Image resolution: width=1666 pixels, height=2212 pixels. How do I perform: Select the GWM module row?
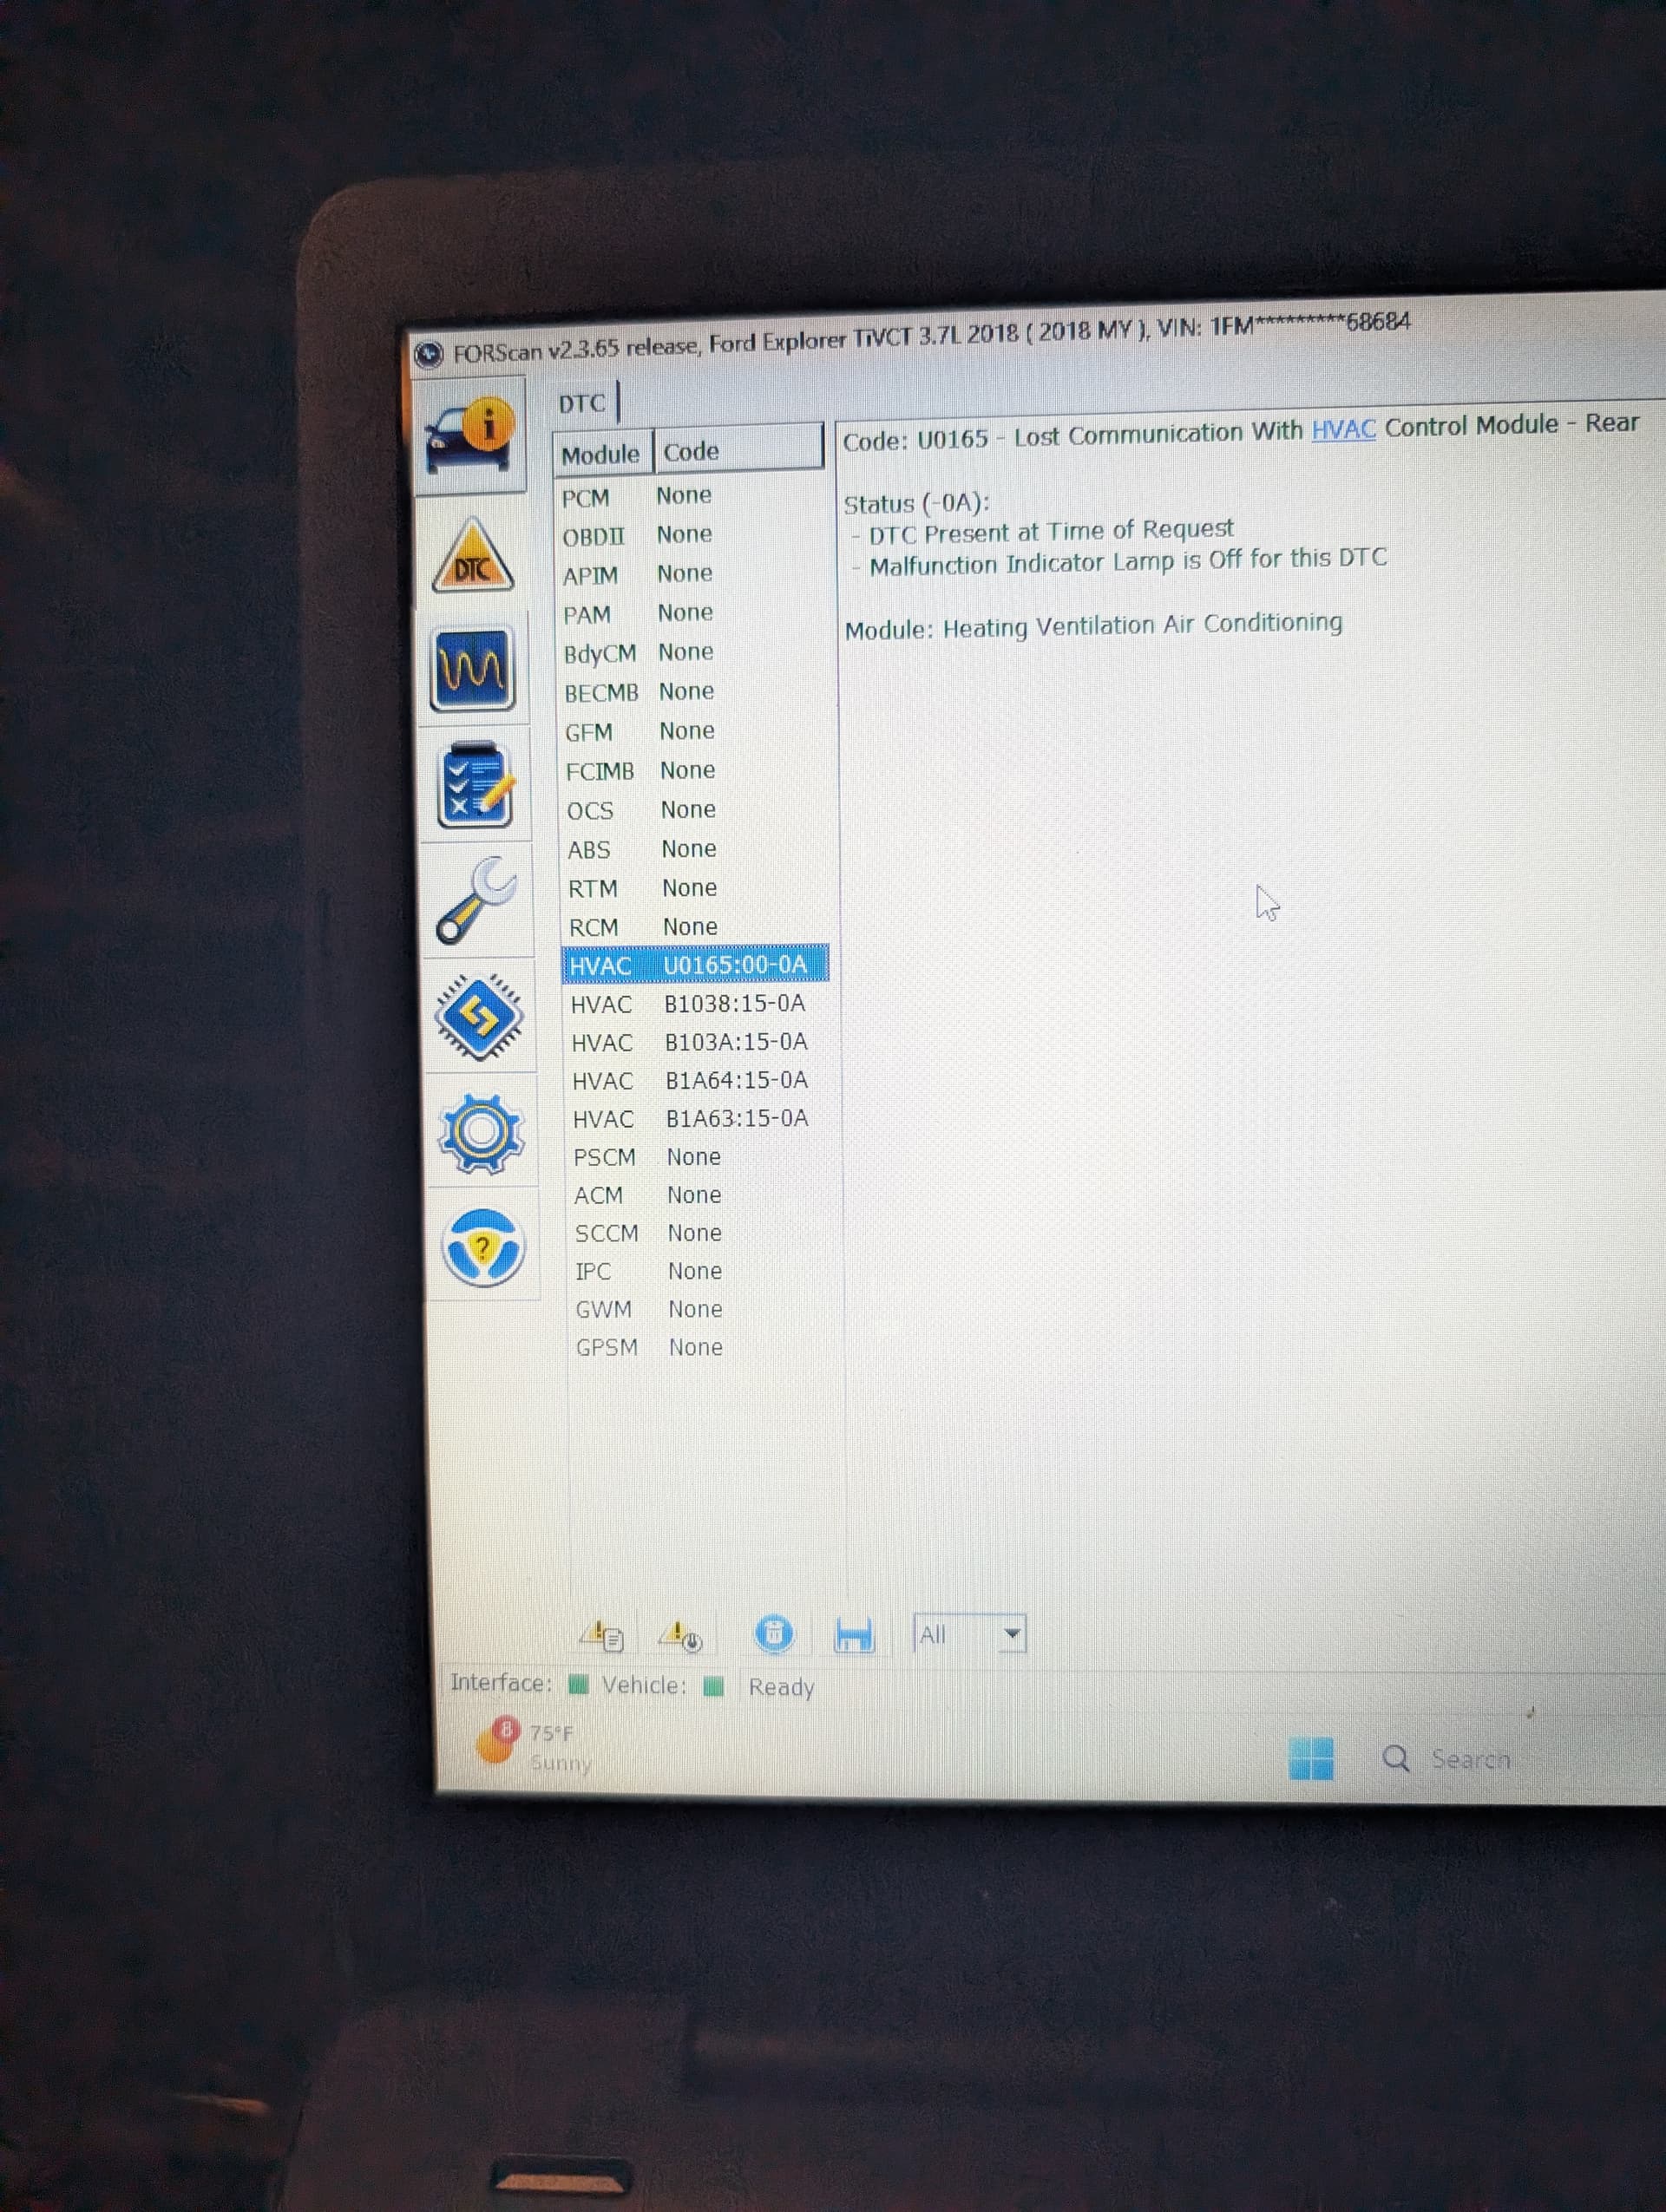tap(702, 1308)
